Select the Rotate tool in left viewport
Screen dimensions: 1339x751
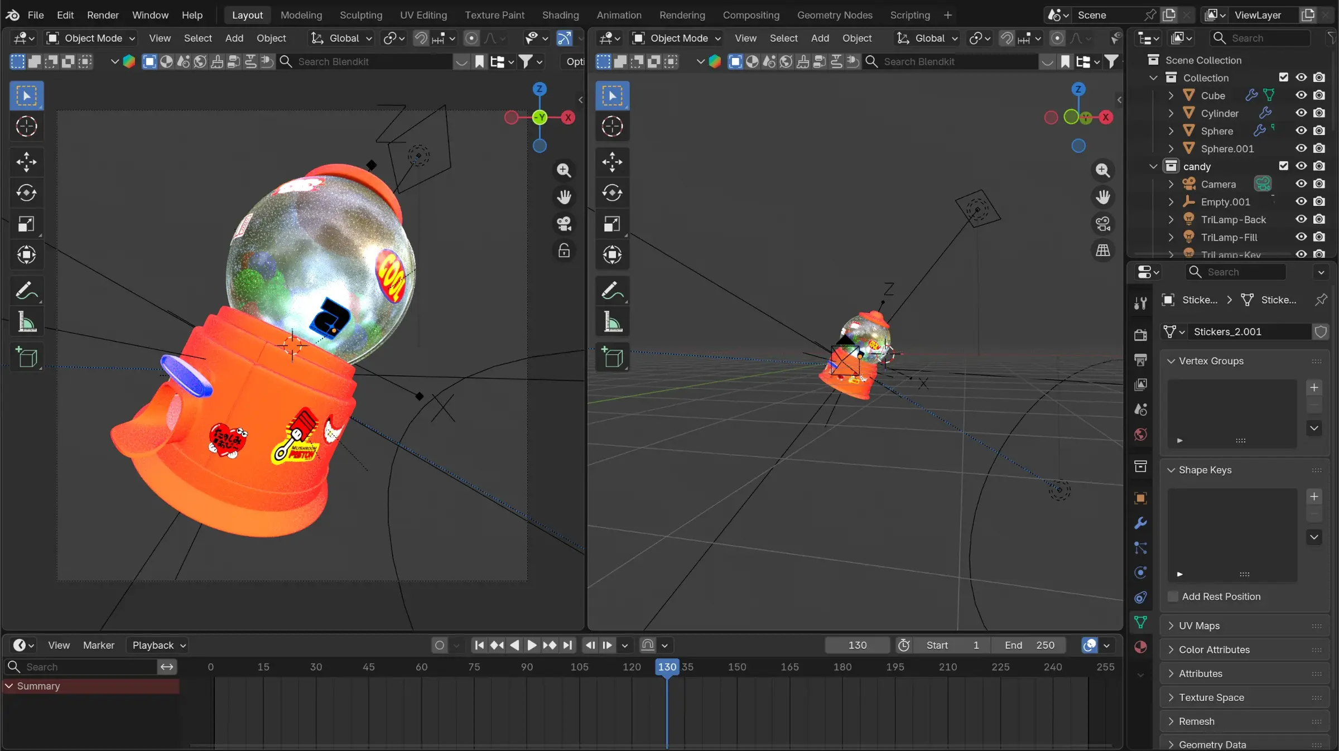coord(26,192)
